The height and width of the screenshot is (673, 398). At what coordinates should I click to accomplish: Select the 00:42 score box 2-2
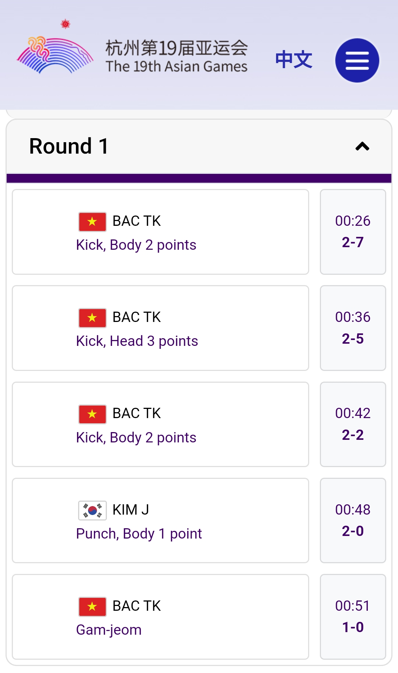(353, 424)
